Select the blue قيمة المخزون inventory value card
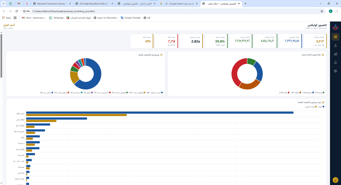 coord(290,41)
